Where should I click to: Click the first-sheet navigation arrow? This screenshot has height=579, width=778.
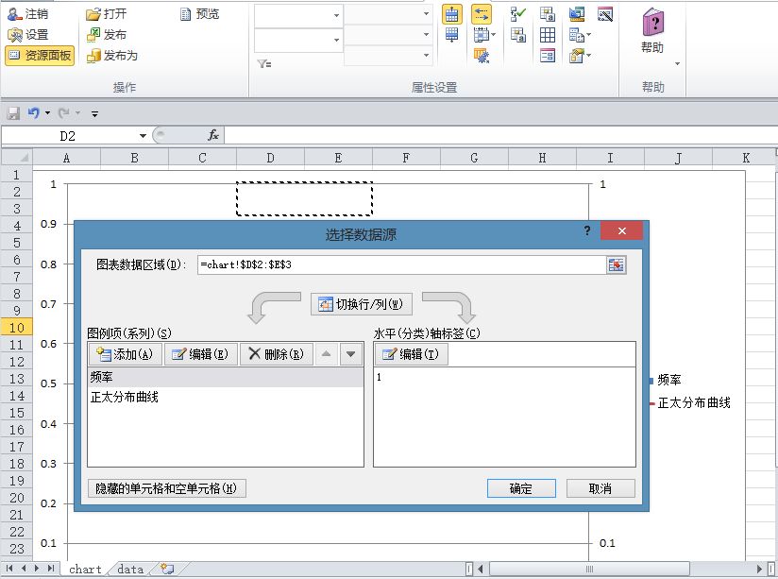[x=9, y=569]
